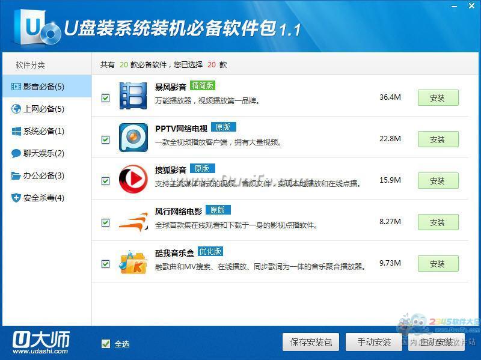
Task: Click the 暴风影音 film strip icon
Action: [x=133, y=97]
